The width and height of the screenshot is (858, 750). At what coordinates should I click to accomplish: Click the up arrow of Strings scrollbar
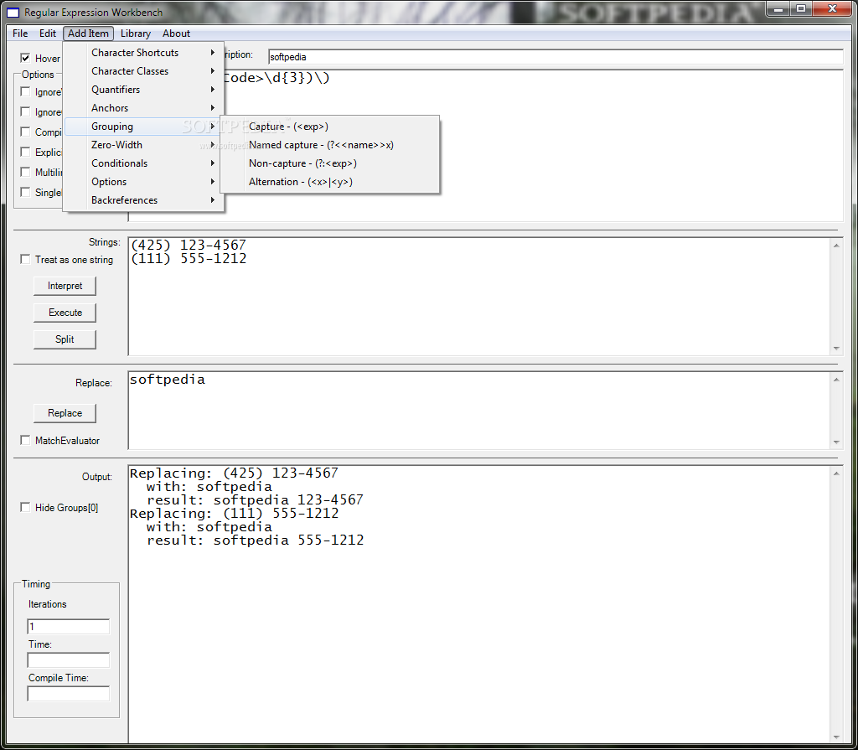coord(836,246)
